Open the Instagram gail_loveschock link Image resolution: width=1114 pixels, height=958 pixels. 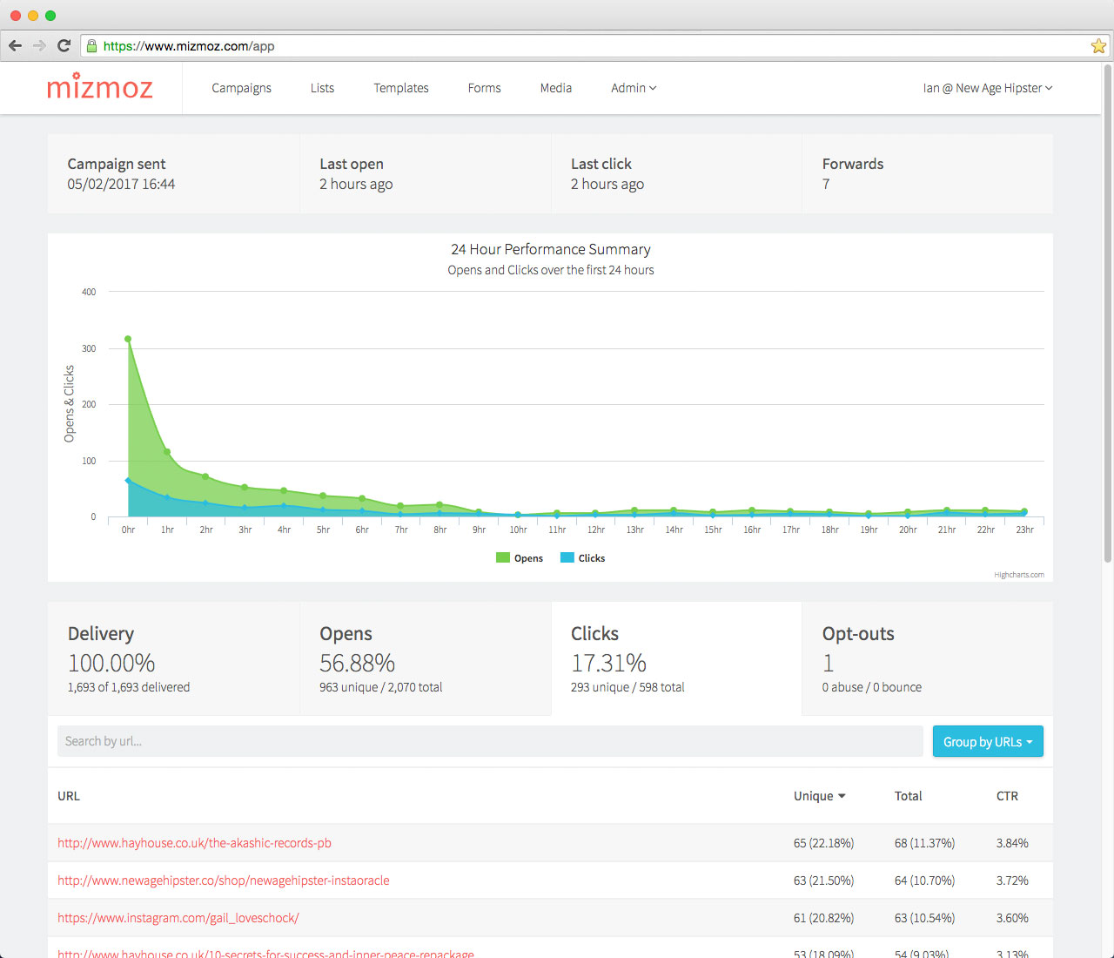point(178,918)
